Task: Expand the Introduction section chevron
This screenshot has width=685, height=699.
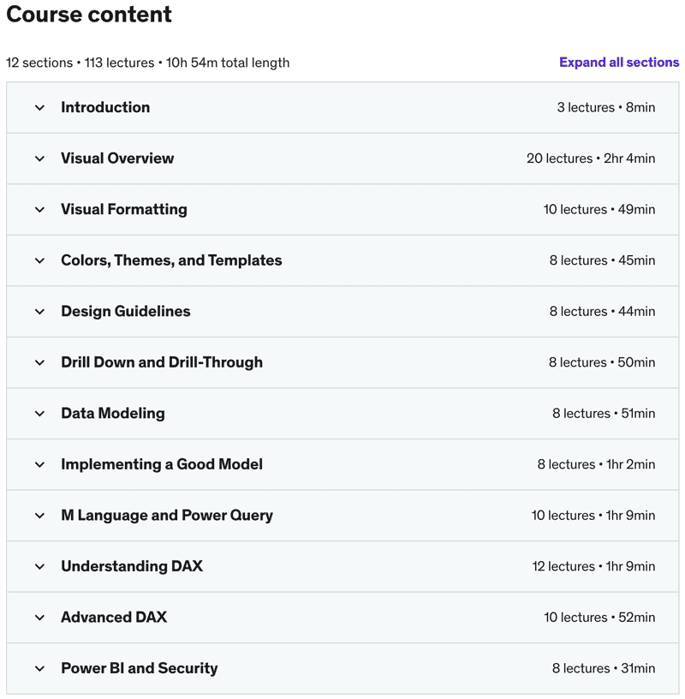Action: 39,108
